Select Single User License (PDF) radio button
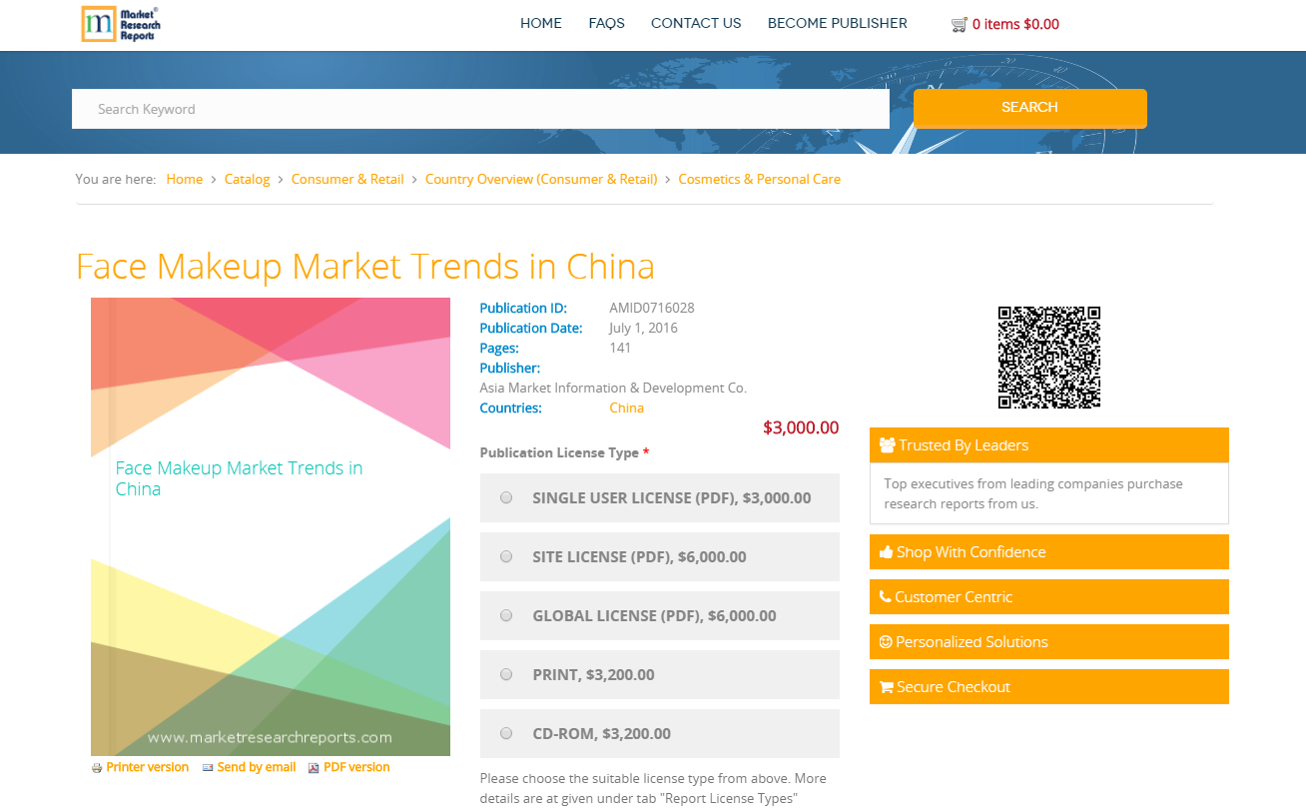The height and width of the screenshot is (812, 1306). pos(506,497)
